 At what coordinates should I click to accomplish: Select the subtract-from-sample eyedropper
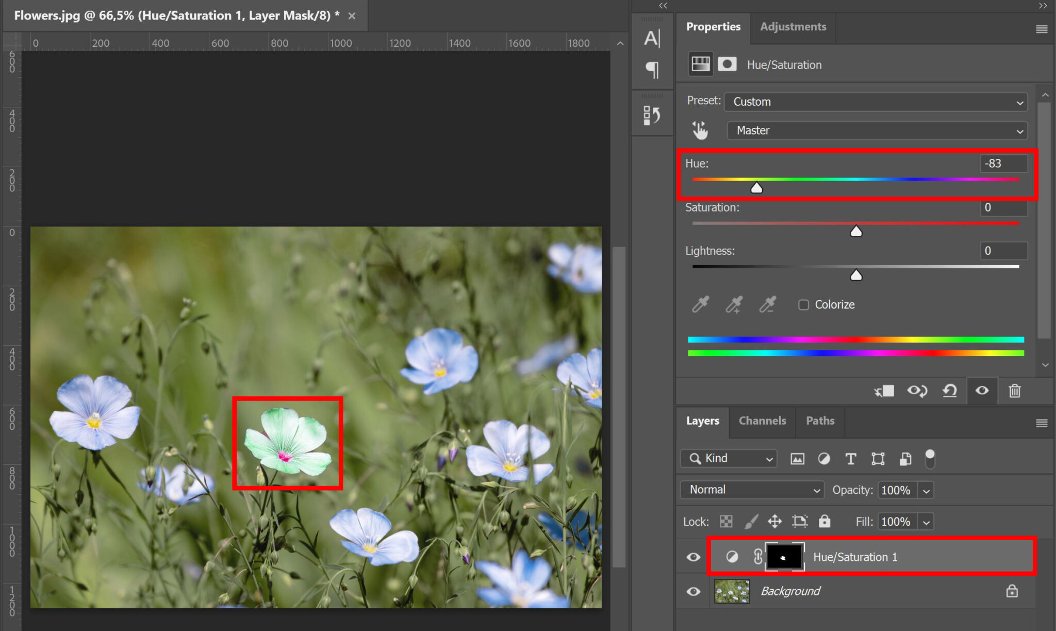click(768, 304)
